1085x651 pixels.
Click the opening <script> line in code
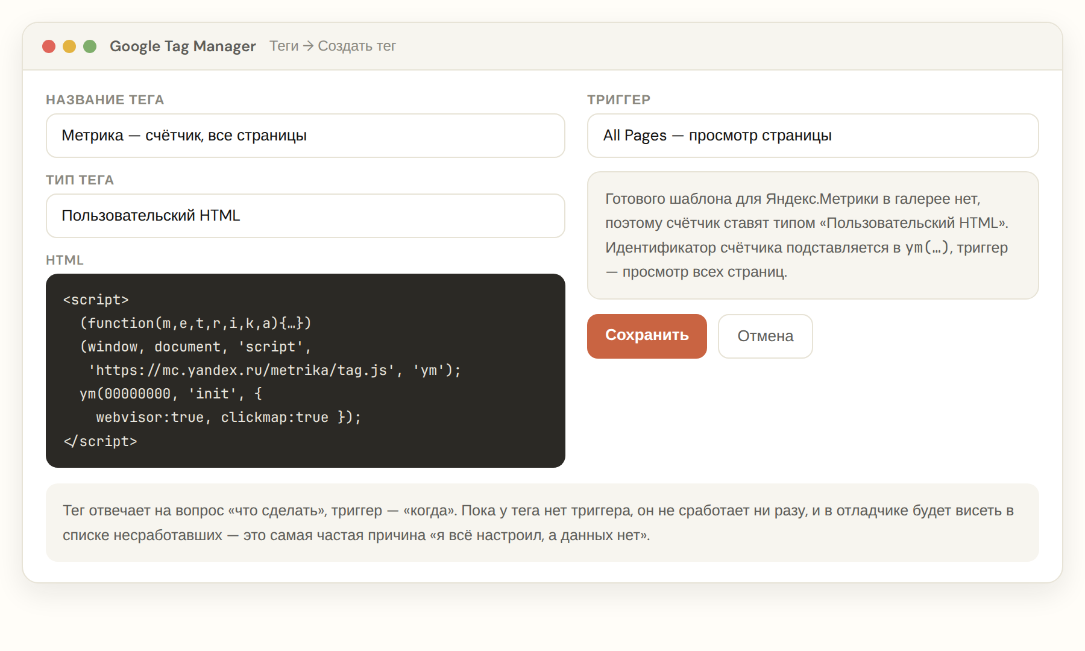pos(96,300)
